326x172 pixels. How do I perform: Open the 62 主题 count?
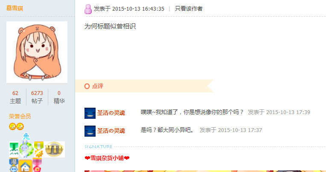click(x=15, y=97)
